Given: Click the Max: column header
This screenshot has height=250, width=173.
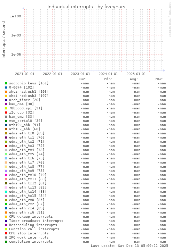Looking at the screenshot, I should (159, 79).
